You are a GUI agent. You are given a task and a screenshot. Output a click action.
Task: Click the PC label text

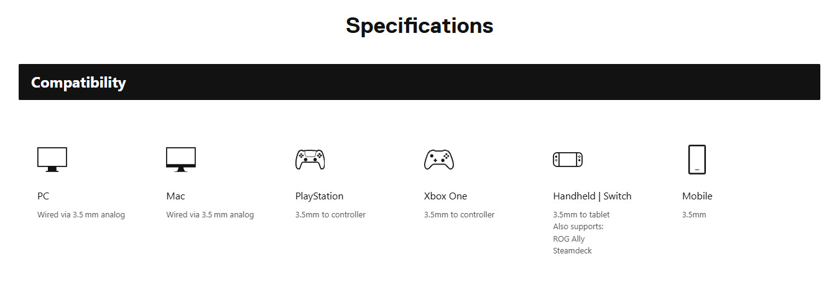[43, 196]
